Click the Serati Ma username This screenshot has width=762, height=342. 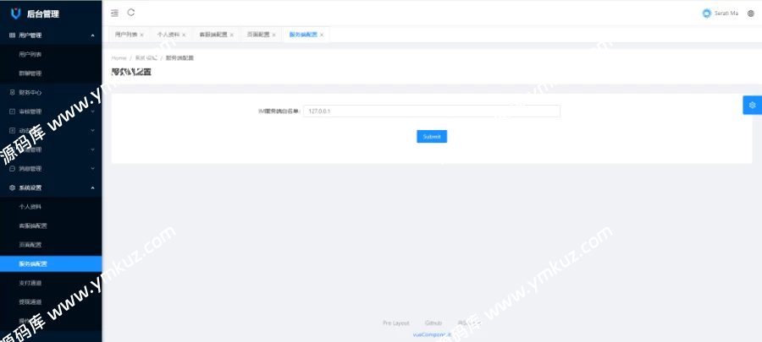point(726,14)
